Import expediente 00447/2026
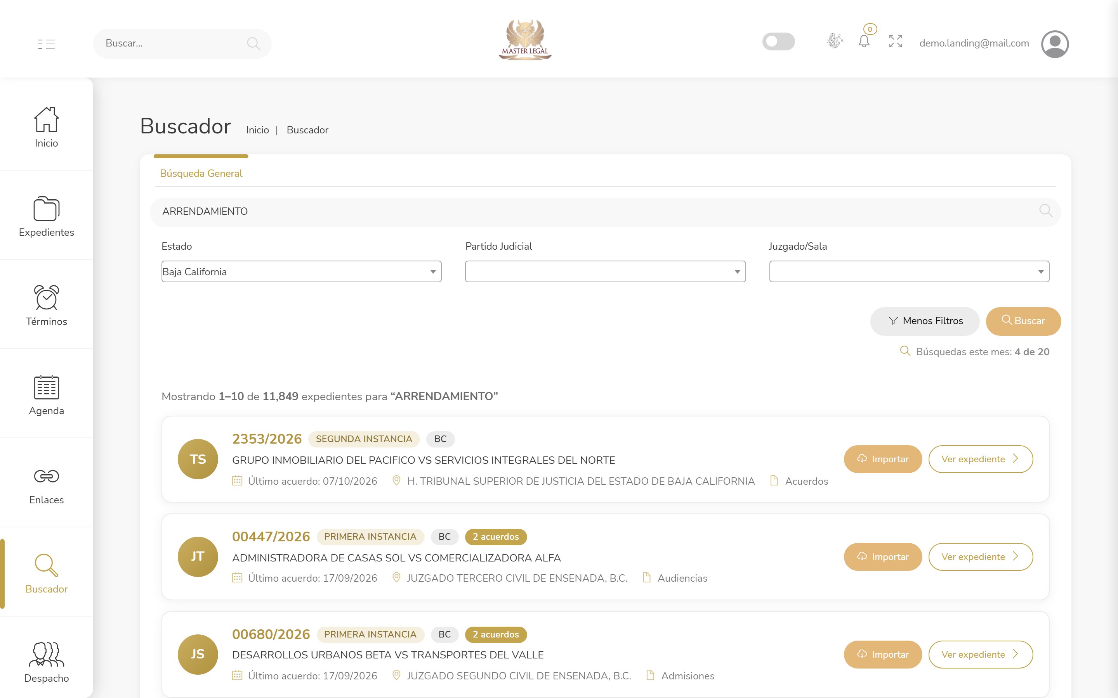Screen dimensions: 1118x698 tap(883, 557)
